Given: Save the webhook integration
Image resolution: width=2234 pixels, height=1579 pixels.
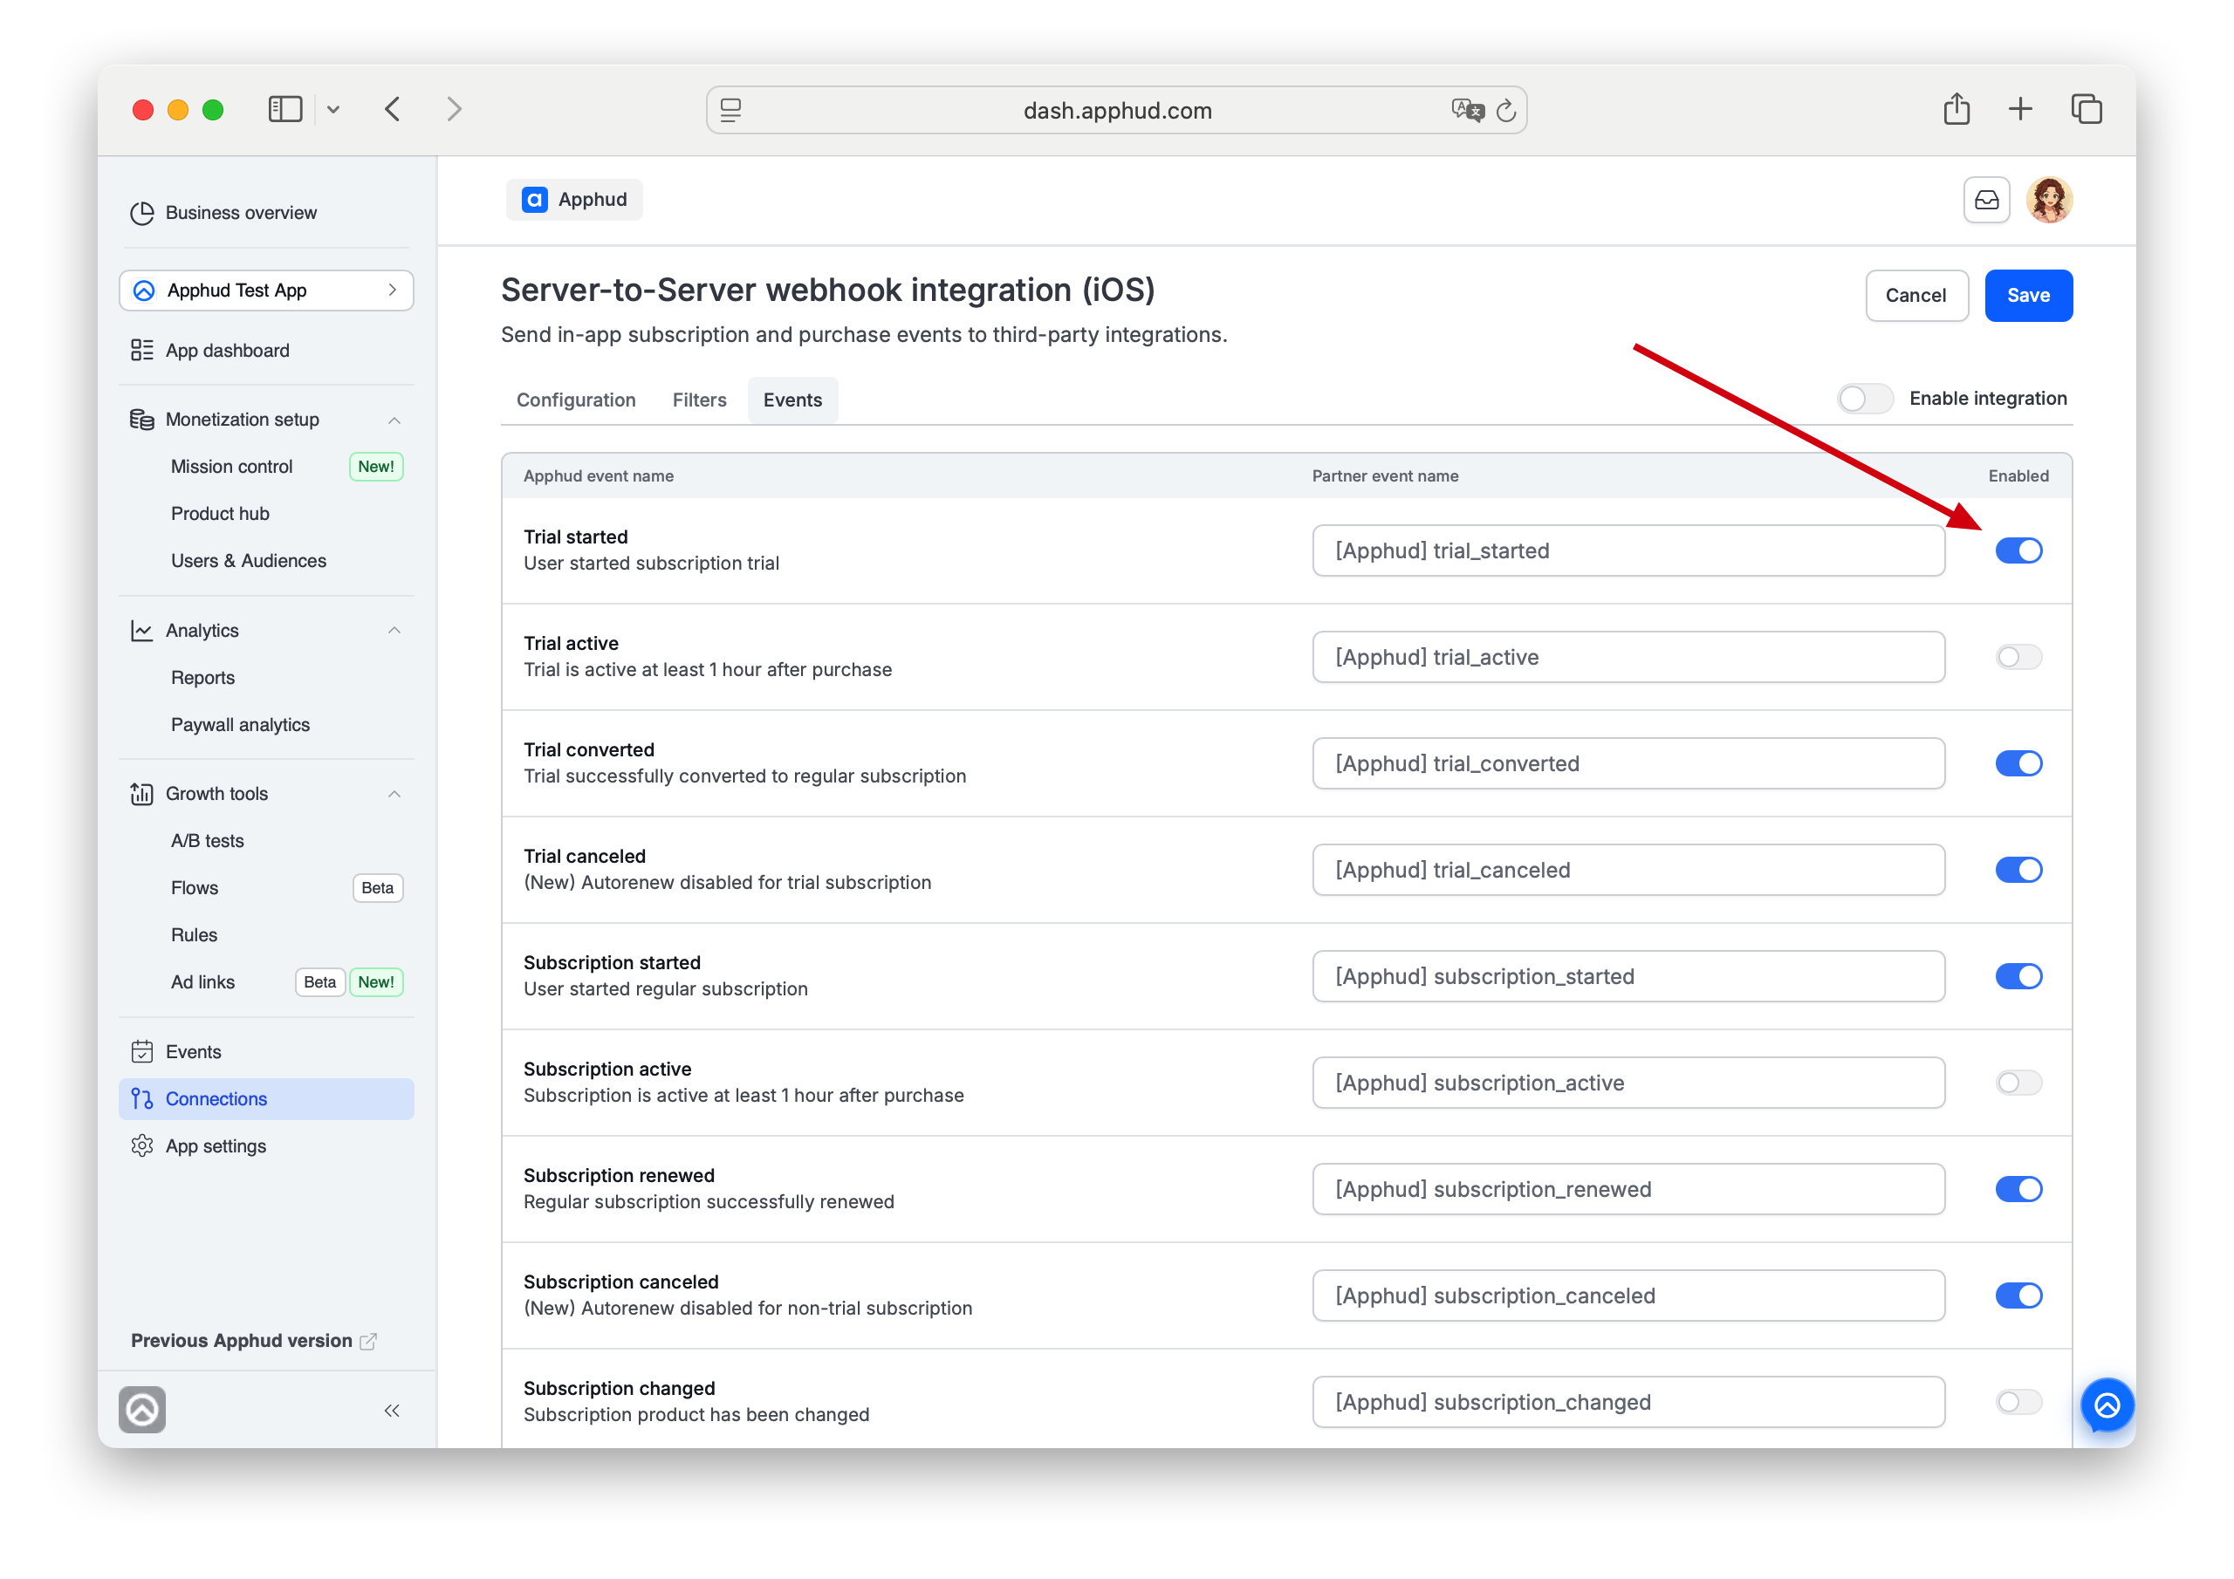Looking at the screenshot, I should 2028,296.
